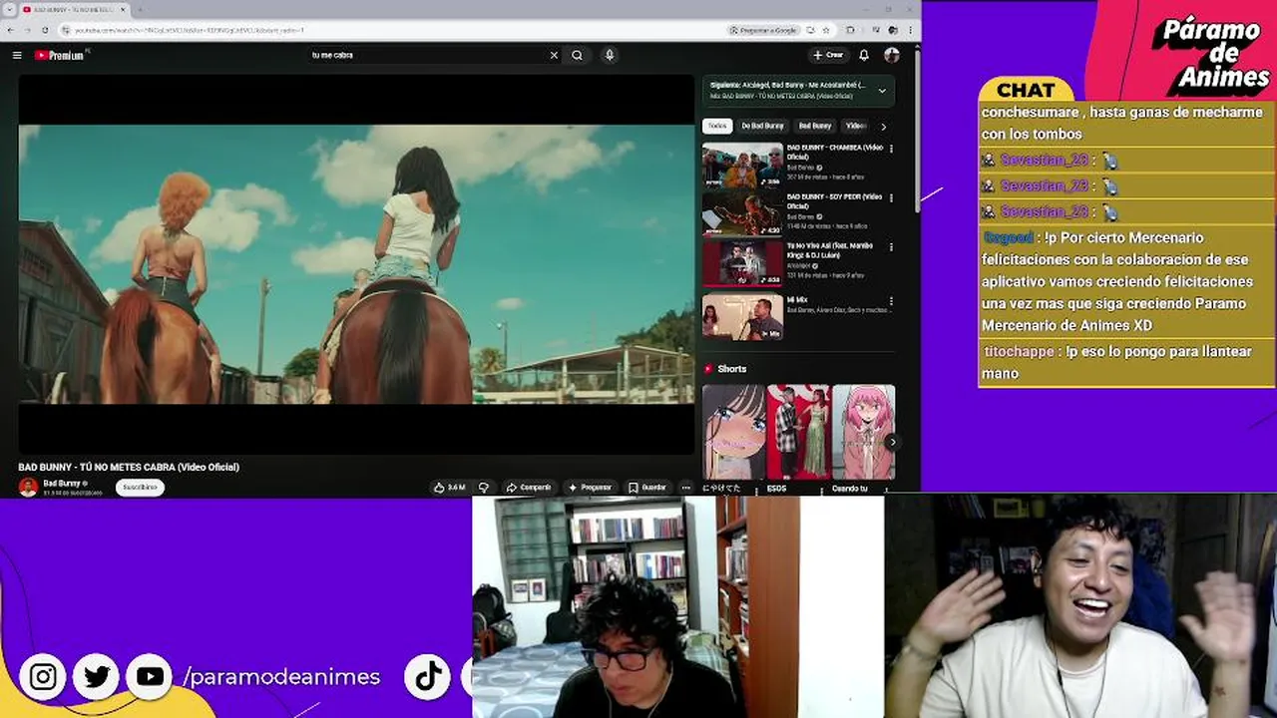Select the 'Bad Bunny' filter chip
Image resolution: width=1277 pixels, height=718 pixels.
(815, 126)
